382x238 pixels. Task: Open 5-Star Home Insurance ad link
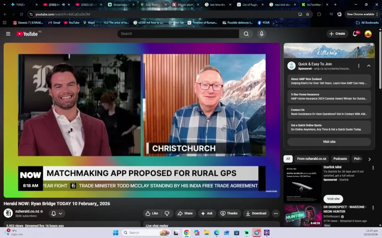tap(329, 96)
